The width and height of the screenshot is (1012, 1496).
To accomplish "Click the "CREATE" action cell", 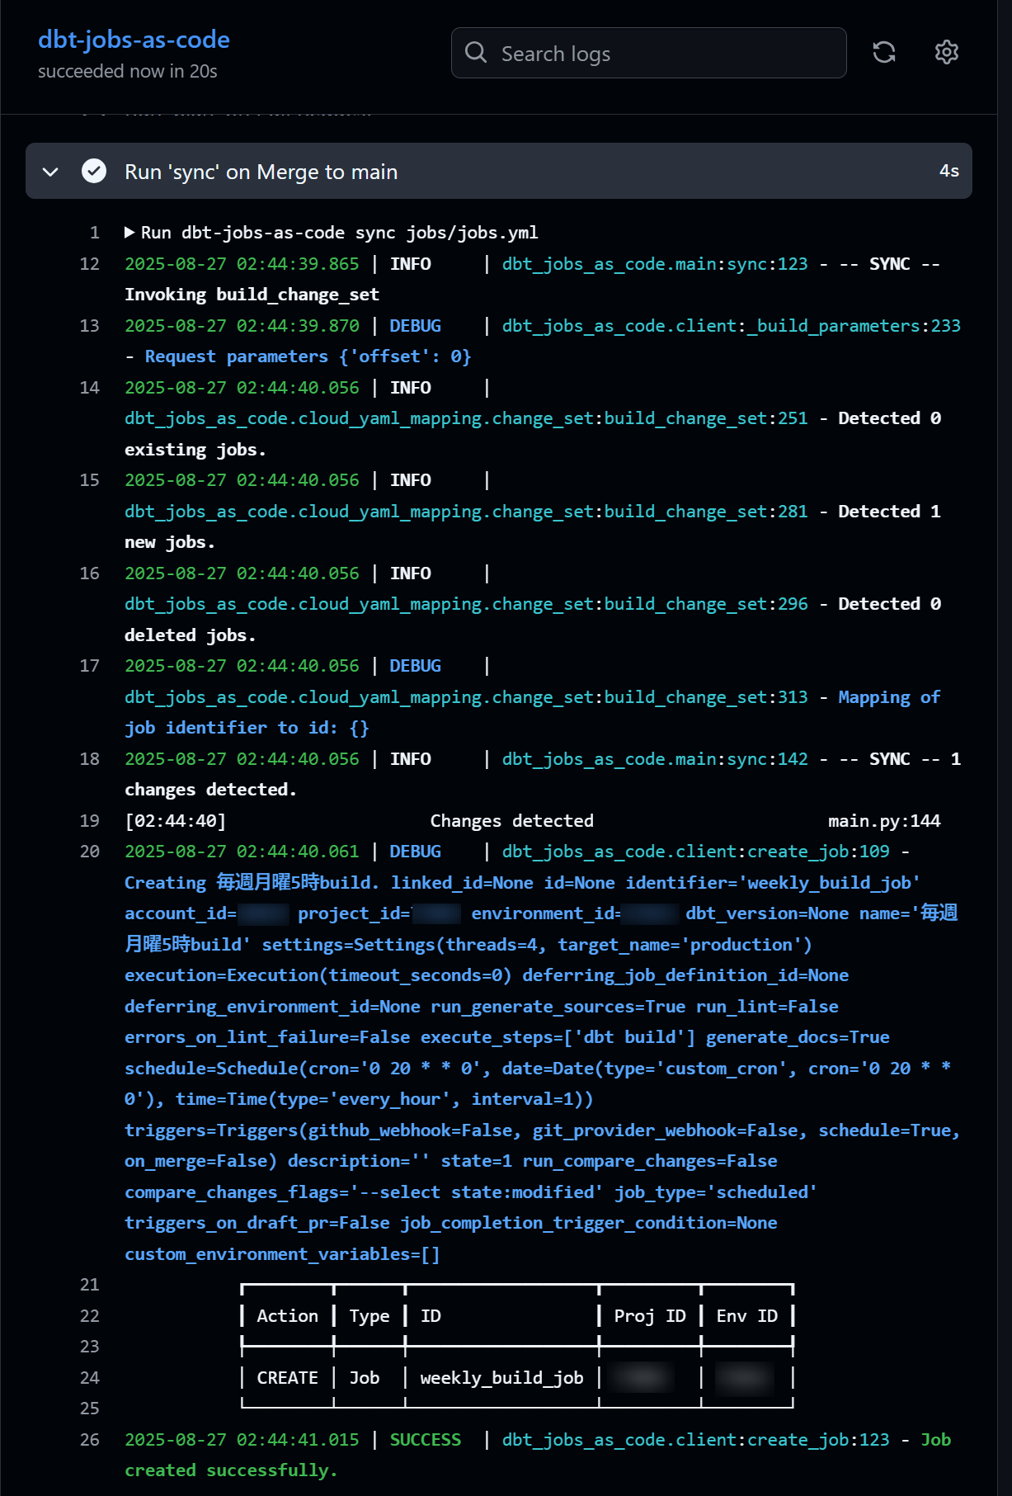I will point(287,1378).
